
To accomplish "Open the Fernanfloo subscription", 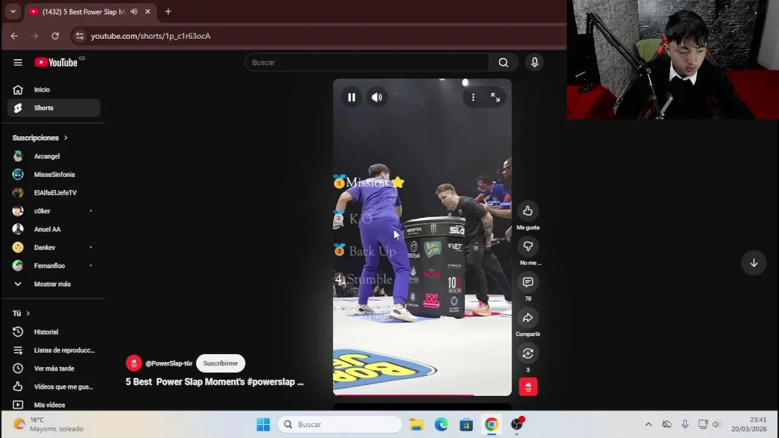I will 54,266.
